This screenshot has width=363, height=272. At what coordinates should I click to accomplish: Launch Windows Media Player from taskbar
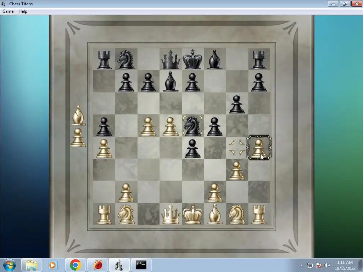(53, 265)
